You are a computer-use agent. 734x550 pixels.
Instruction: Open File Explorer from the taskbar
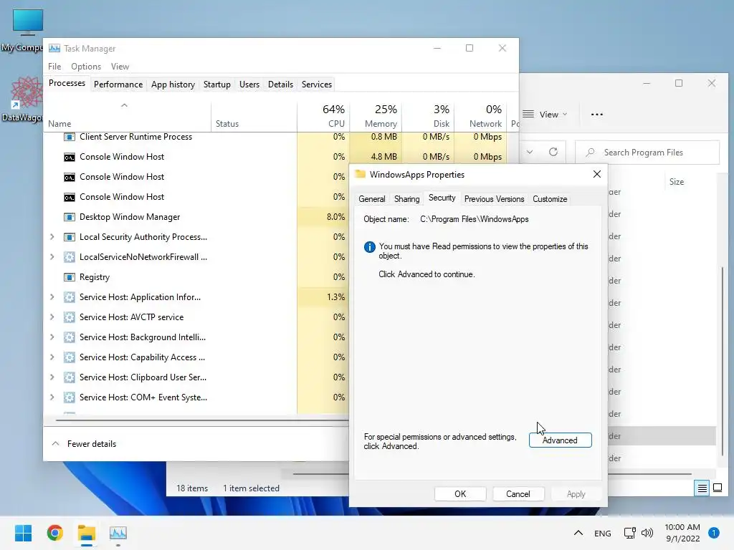87,533
